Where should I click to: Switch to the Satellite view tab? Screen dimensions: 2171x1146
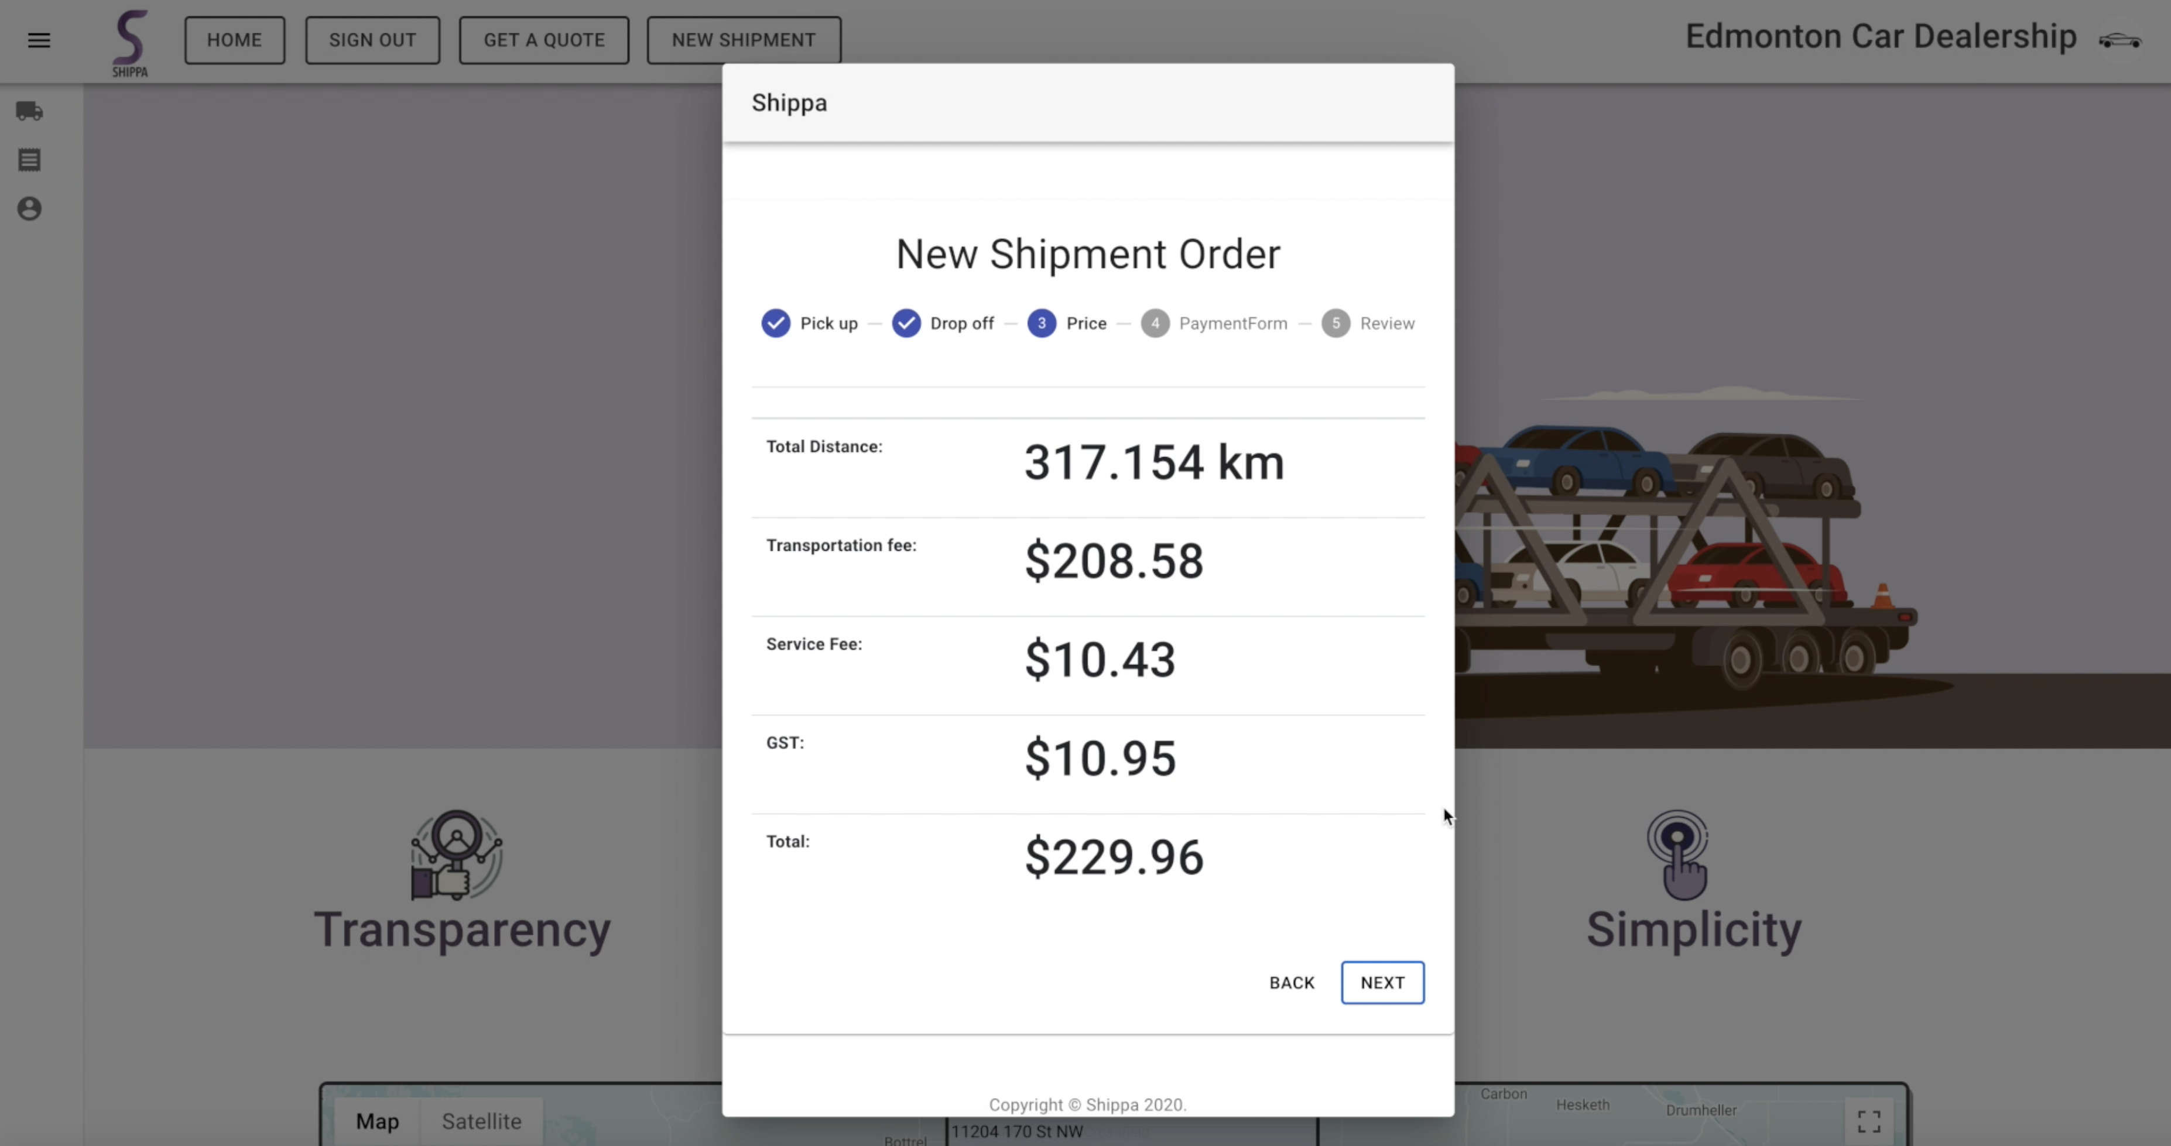pyautogui.click(x=481, y=1121)
